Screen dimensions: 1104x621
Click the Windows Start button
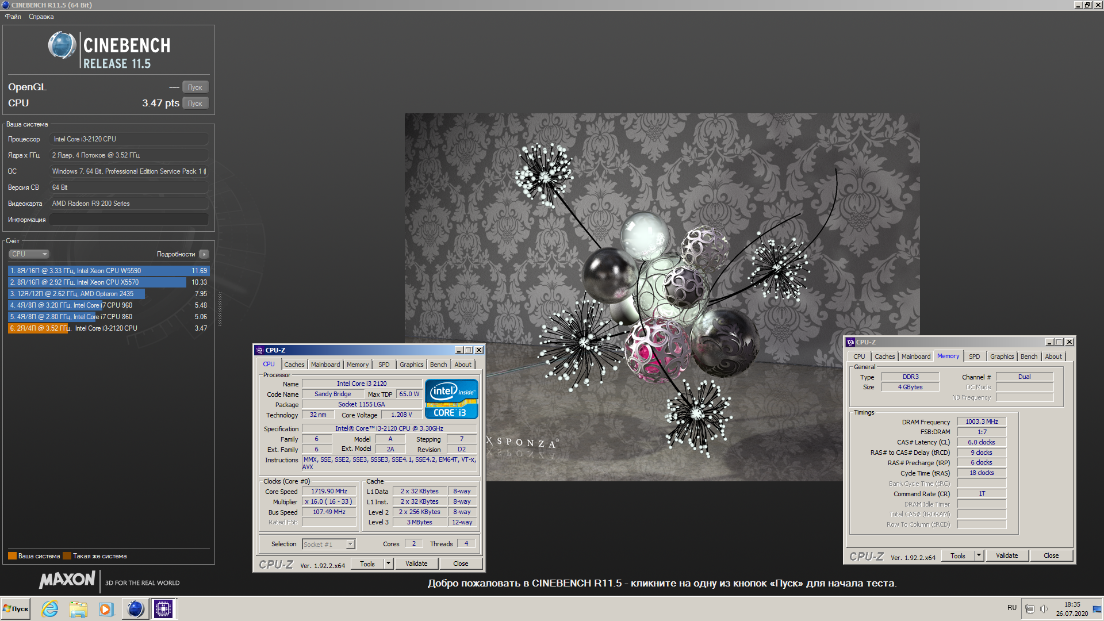pos(16,608)
